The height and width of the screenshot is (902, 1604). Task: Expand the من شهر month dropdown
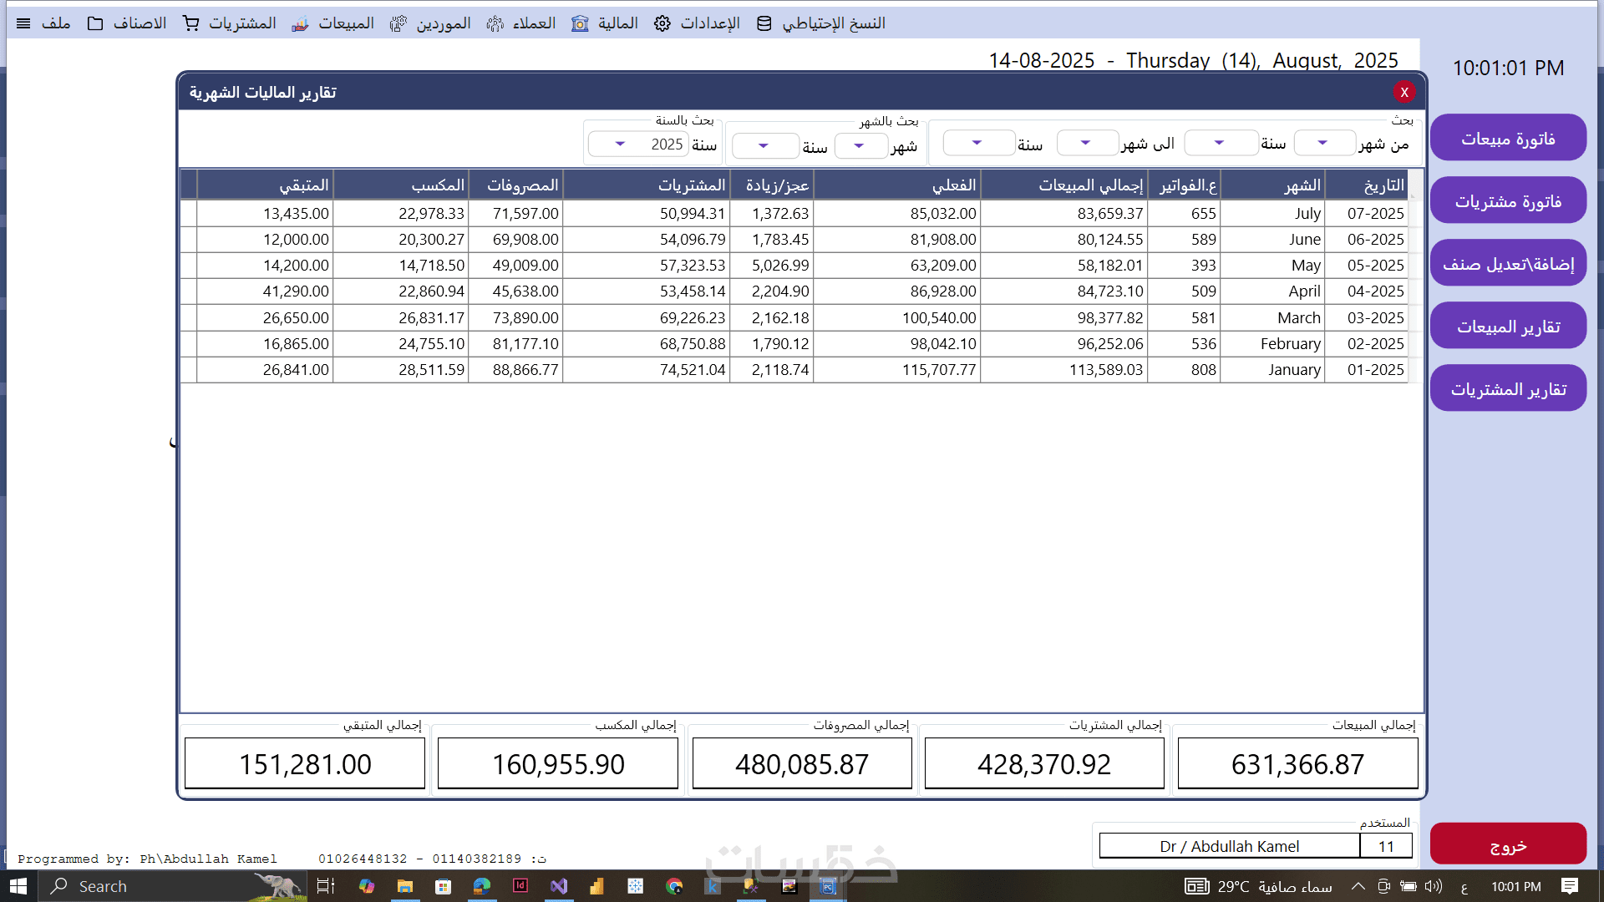tap(1322, 144)
